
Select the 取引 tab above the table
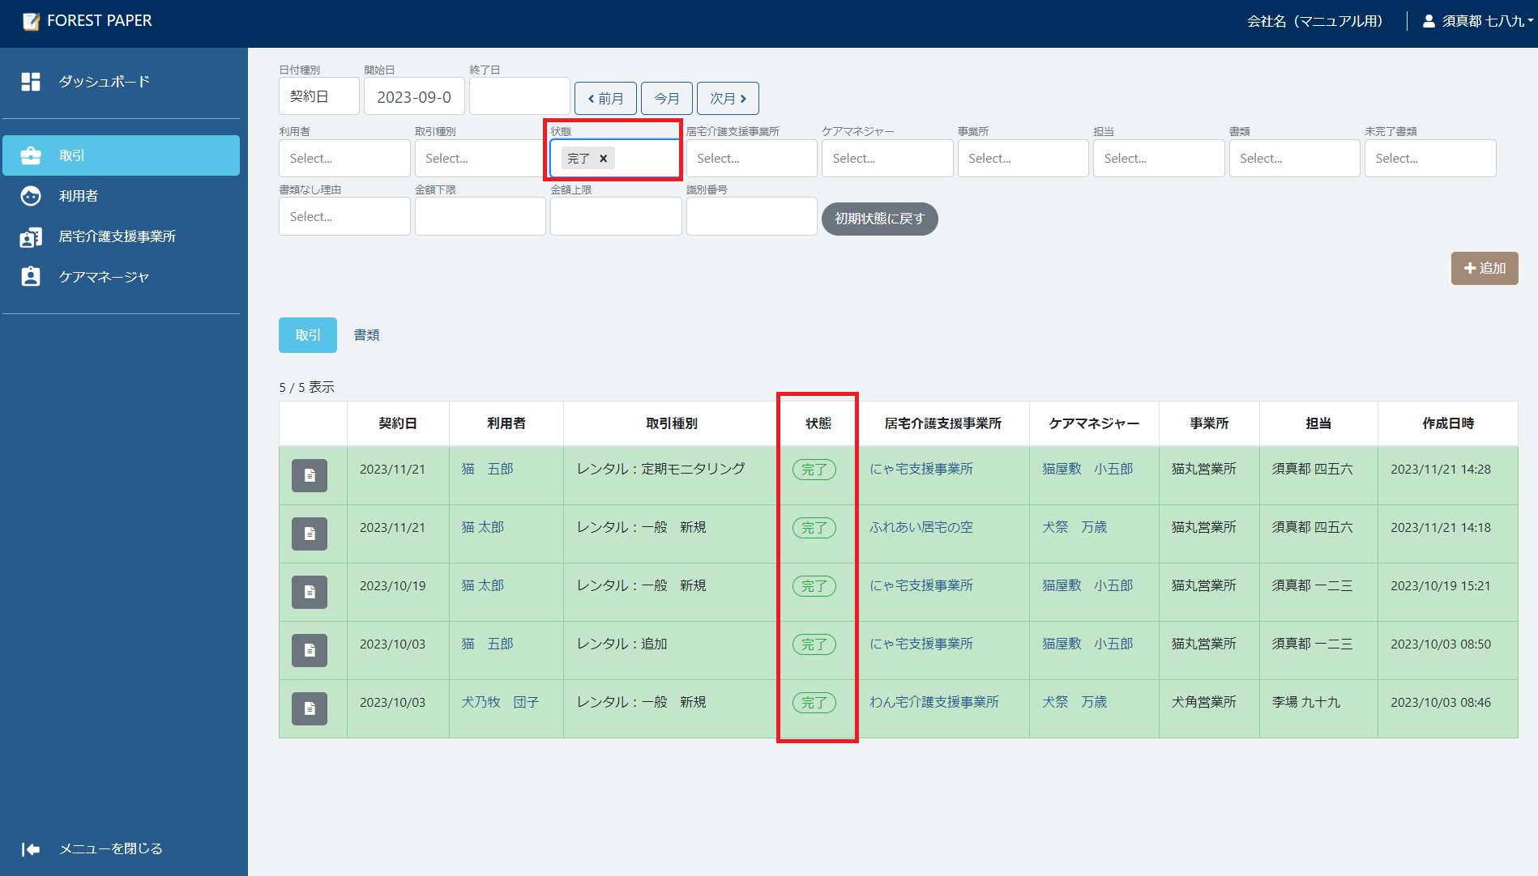point(307,335)
